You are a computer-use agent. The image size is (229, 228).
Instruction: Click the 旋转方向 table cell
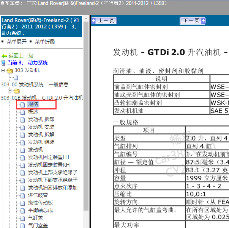tap(149, 202)
